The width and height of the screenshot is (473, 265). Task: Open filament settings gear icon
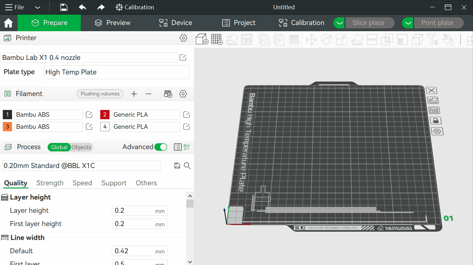click(x=183, y=94)
